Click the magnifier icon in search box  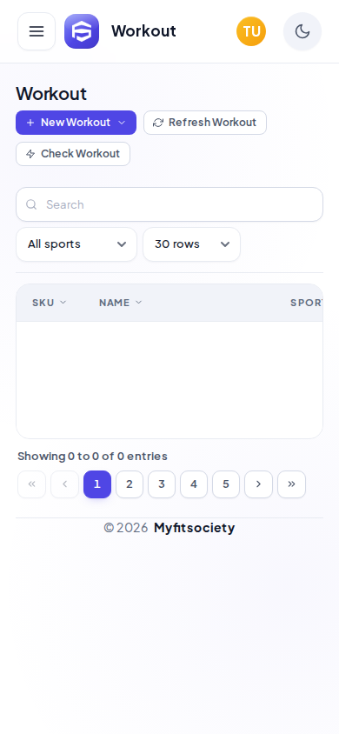(x=31, y=204)
